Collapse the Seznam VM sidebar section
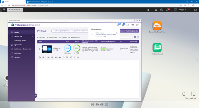The width and height of the screenshot is (199, 108). pos(32,36)
